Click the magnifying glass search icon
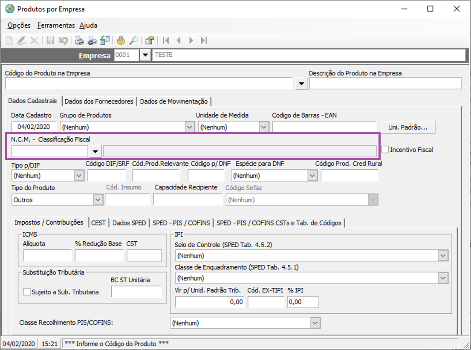Image resolution: width=471 pixels, height=350 pixels. [x=133, y=40]
